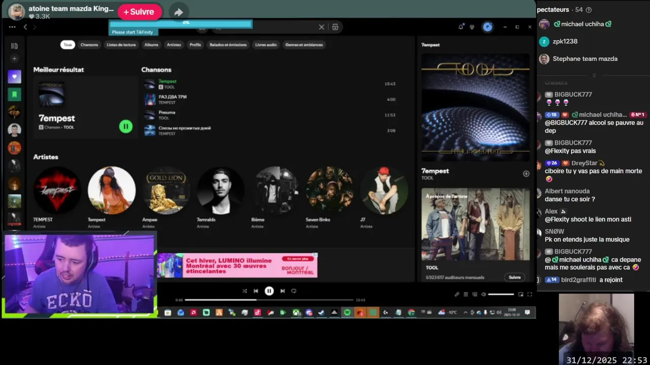This screenshot has height=365, width=650.
Task: Open the Browse icon in Spotify search bar
Action: pyautogui.click(x=335, y=27)
